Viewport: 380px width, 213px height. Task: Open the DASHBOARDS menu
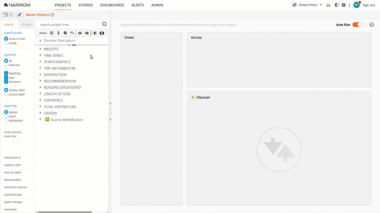tap(112, 5)
